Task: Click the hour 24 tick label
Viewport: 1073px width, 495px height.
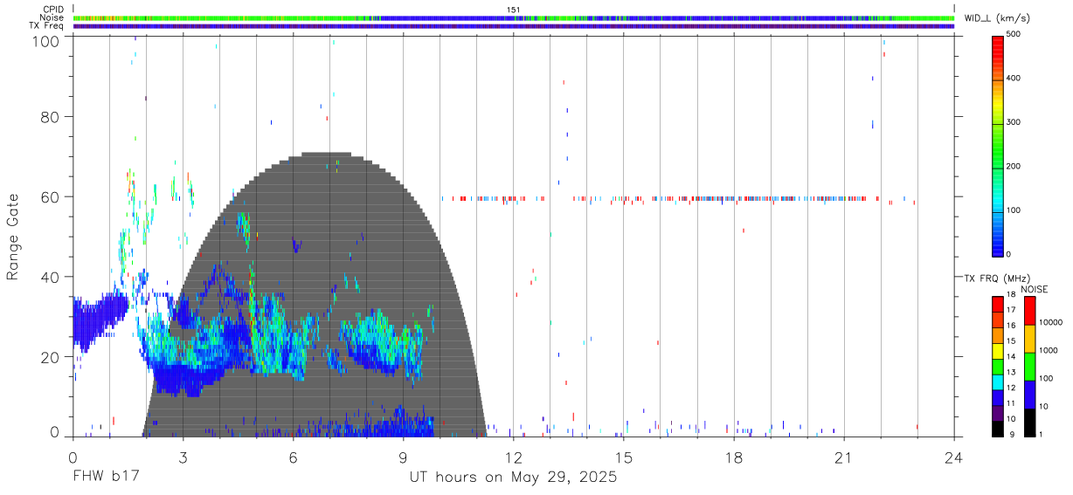Action: point(954,457)
